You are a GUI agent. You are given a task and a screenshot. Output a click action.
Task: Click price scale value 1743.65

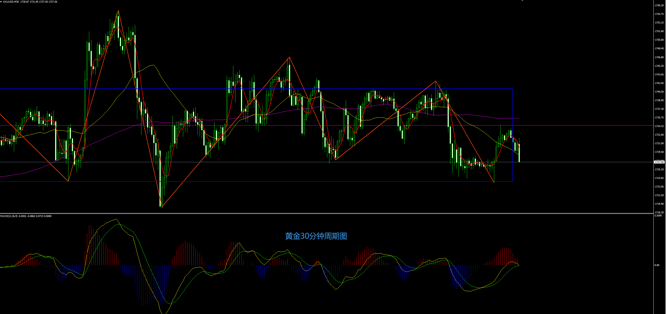click(x=659, y=75)
